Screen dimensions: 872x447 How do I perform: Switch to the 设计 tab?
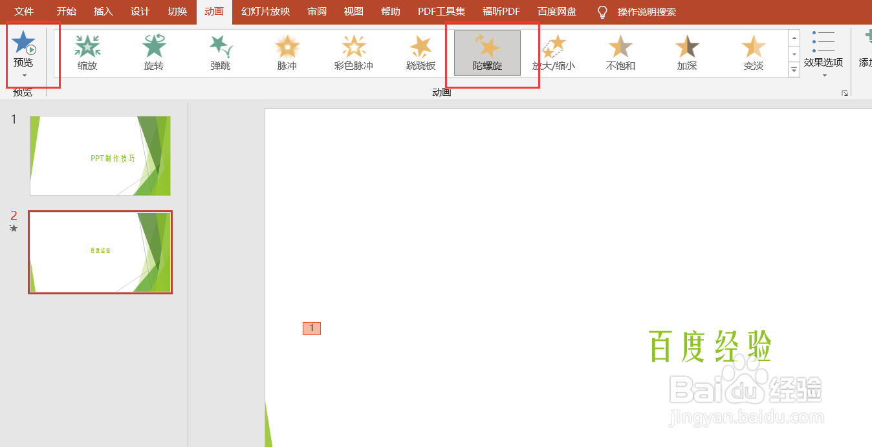(x=140, y=12)
